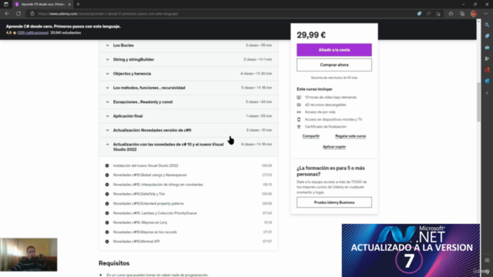
Task: Click the 'Requisitos' heading
Action: coord(114,263)
